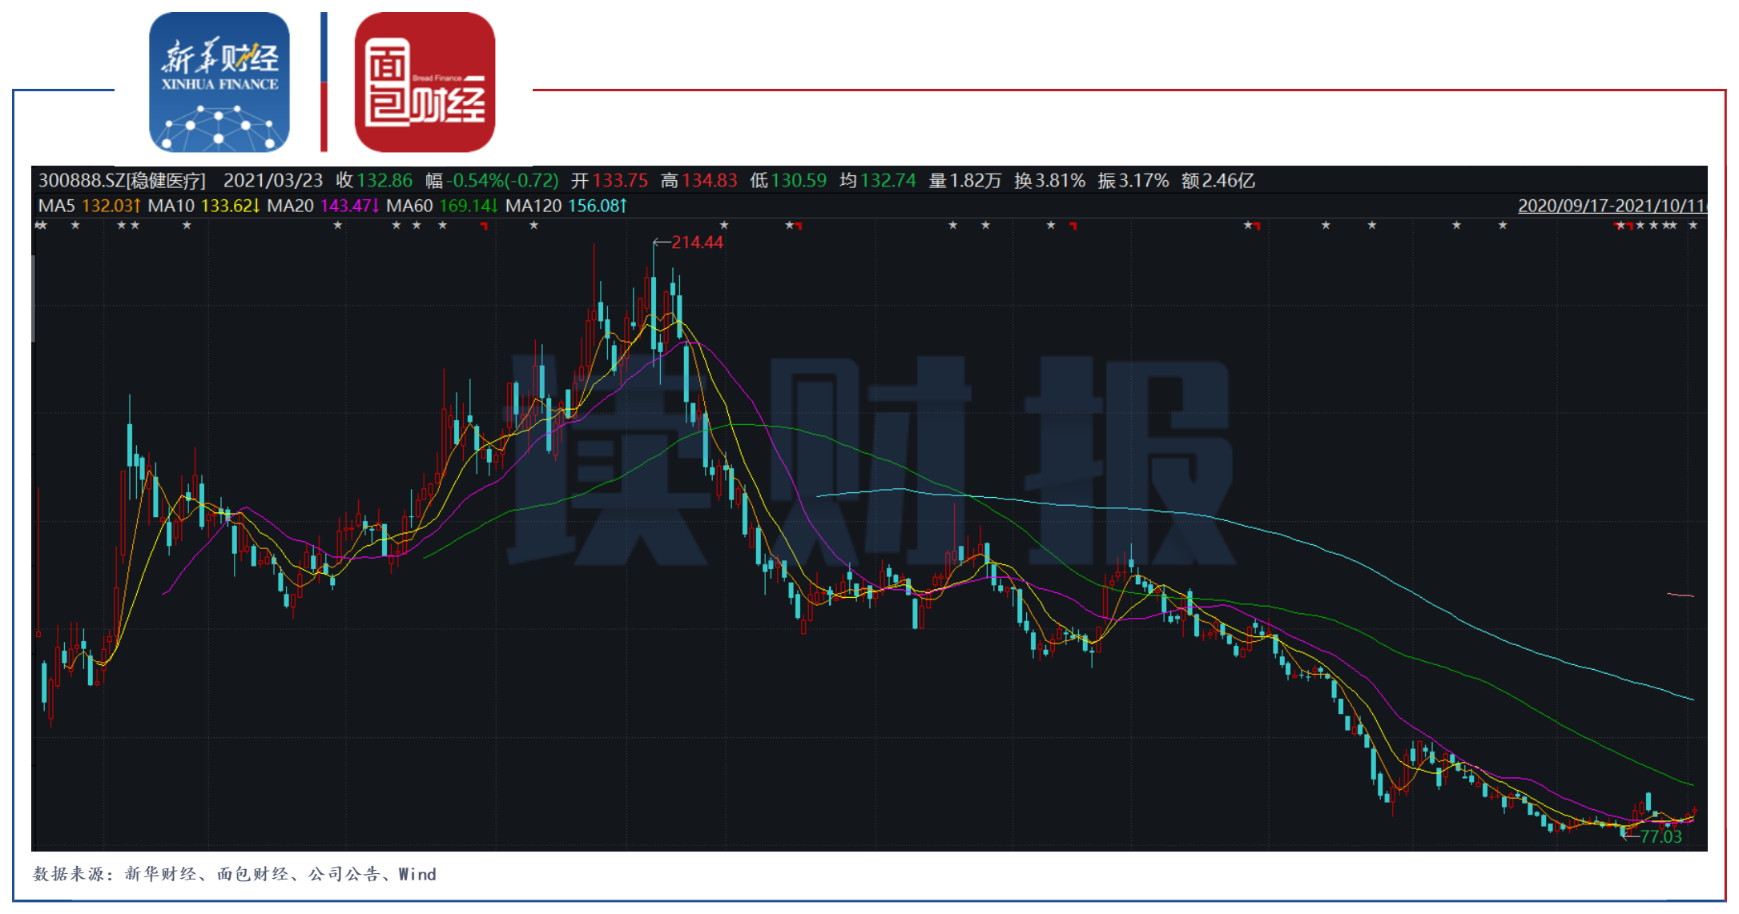This screenshot has height=914, width=1739.
Task: Click the red flag marker below 额2.46亿
Action: pyautogui.click(x=1257, y=226)
